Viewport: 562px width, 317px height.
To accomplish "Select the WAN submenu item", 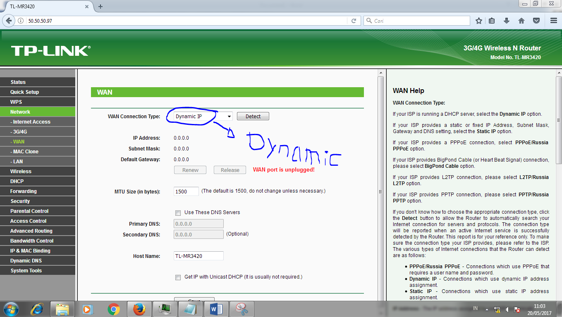I will tap(38, 141).
